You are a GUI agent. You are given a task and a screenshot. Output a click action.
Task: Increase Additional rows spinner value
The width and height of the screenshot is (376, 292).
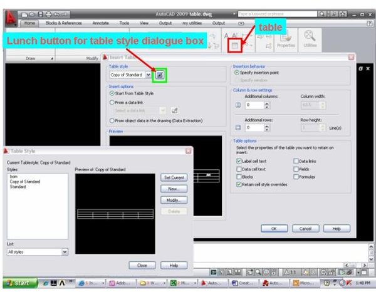click(x=267, y=126)
